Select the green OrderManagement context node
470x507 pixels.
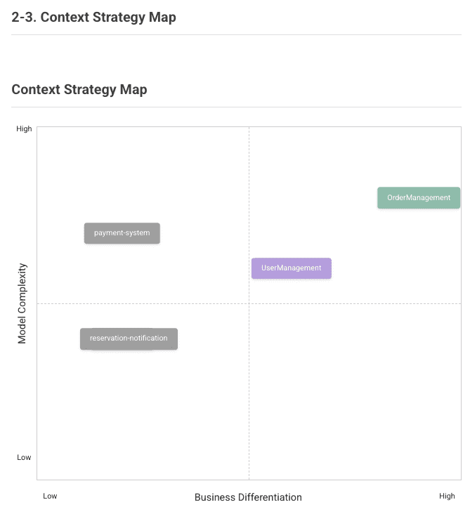click(x=419, y=198)
